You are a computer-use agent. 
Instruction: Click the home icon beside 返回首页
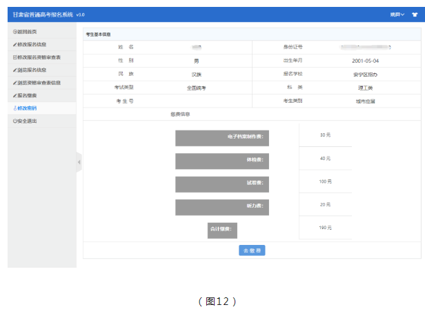[x=14, y=32]
